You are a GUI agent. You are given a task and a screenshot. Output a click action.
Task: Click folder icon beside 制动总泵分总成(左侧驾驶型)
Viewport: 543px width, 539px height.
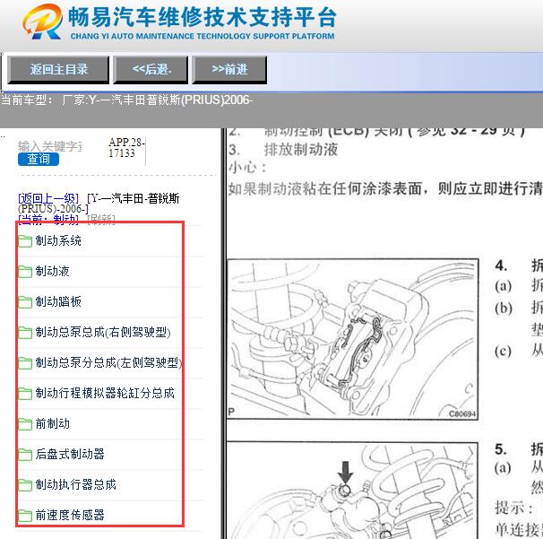click(x=25, y=363)
